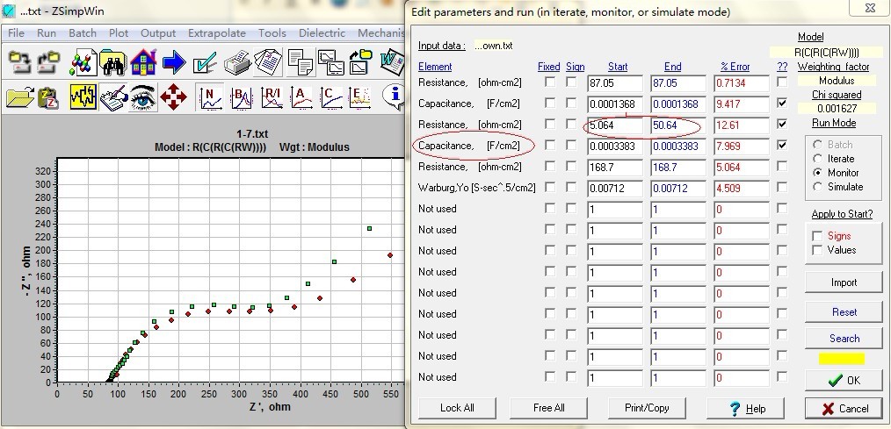Click the house icon in toolbar
The image size is (891, 429).
click(143, 62)
